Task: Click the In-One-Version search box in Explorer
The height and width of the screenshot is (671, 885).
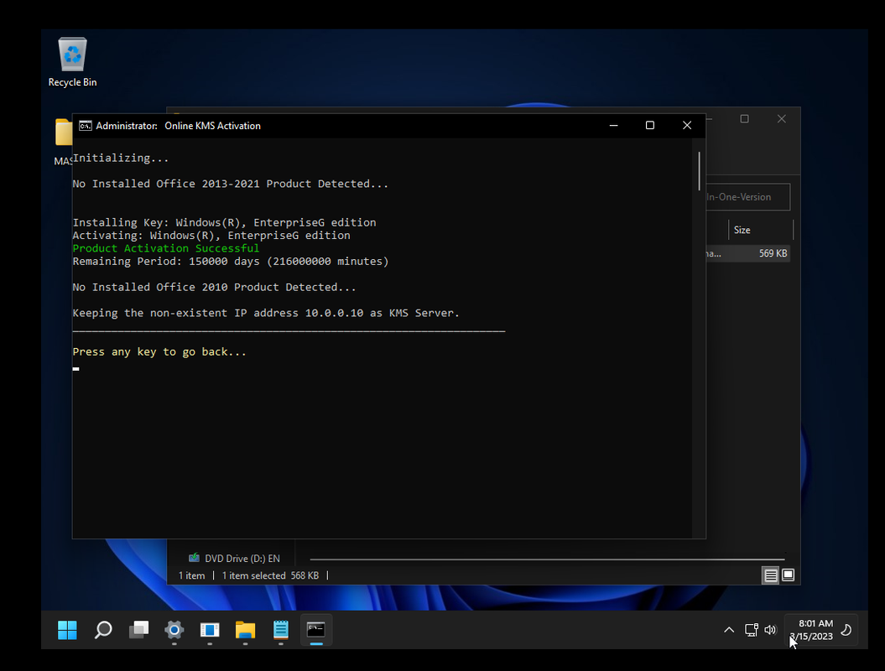Action: click(748, 197)
